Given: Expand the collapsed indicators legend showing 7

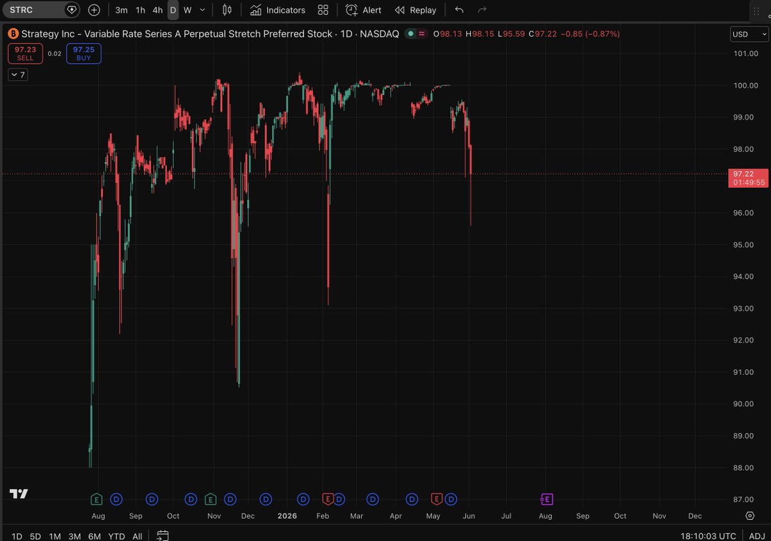Looking at the screenshot, I should coord(18,75).
